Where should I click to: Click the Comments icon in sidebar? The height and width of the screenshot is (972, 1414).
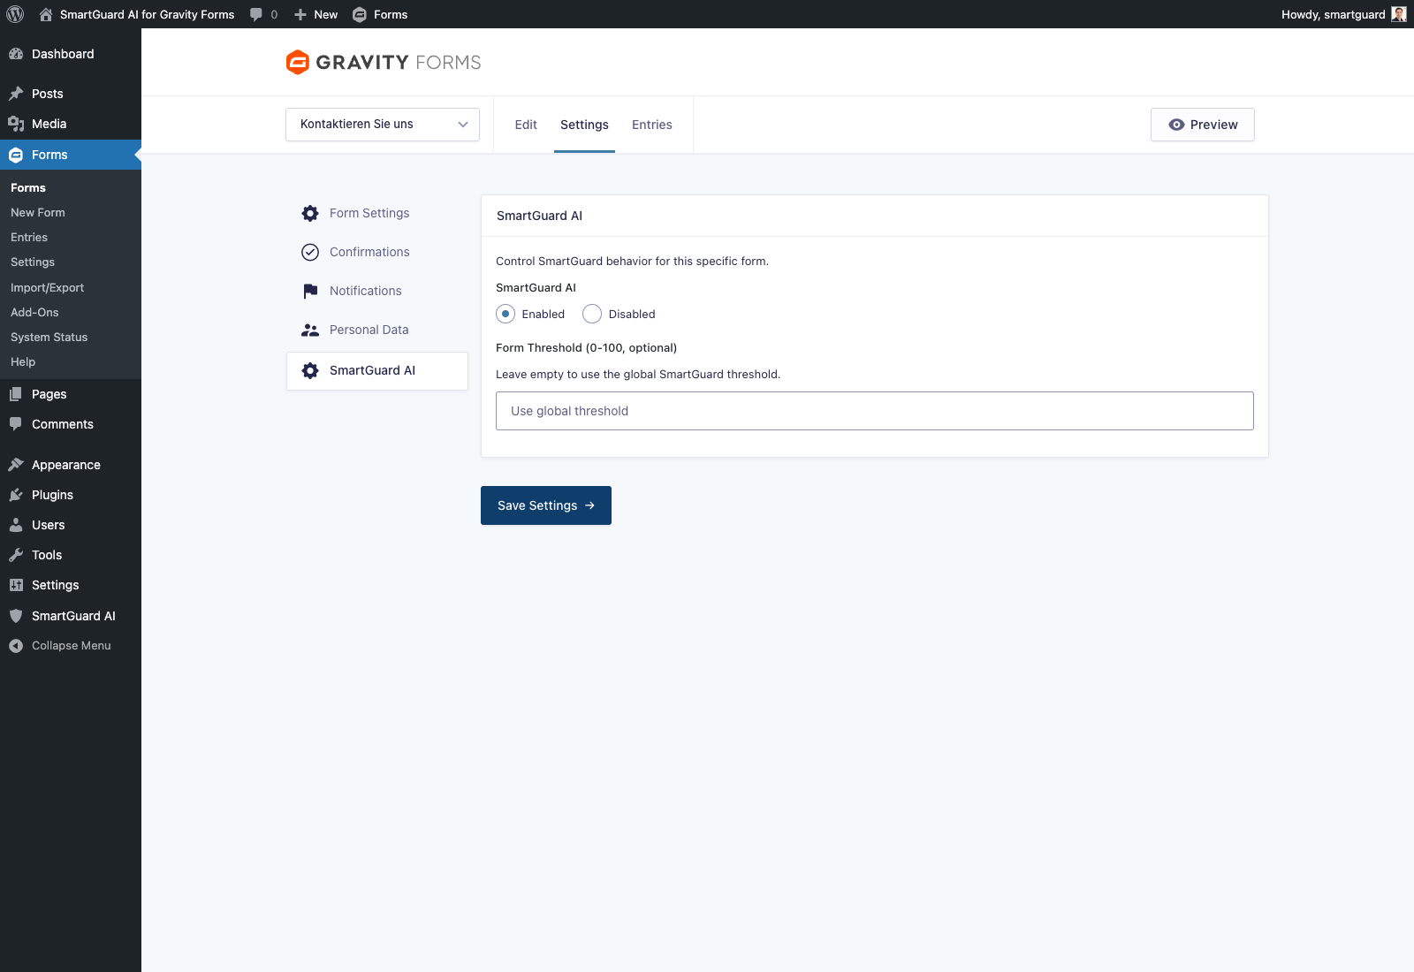tap(16, 424)
